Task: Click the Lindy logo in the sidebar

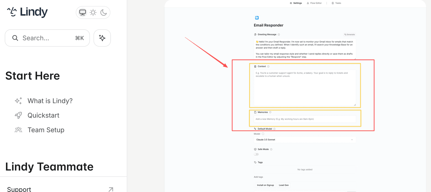Action: (x=27, y=12)
